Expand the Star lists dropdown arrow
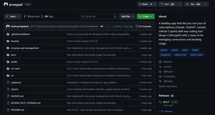The image size is (215, 115). (x=206, y=4)
